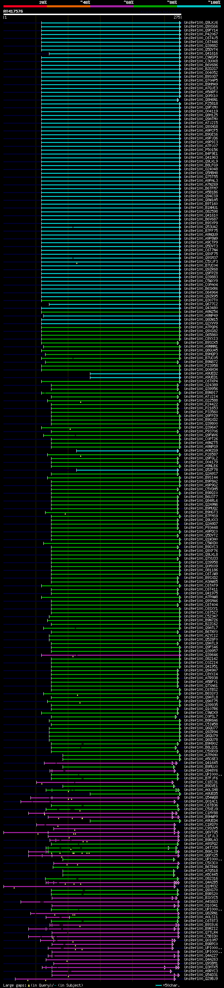The height and width of the screenshot is (988, 224).
Task: Click hit label UniRef100_Q7TLR4
Action: tap(201, 932)
